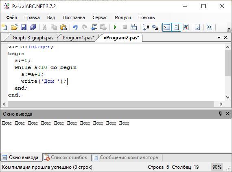Run the program with green play icon
The height and width of the screenshot is (172, 232).
point(115,27)
